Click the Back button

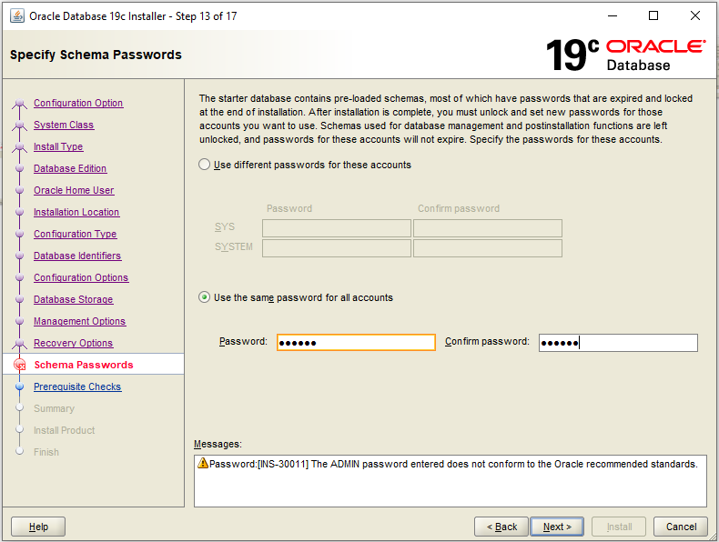(x=501, y=527)
